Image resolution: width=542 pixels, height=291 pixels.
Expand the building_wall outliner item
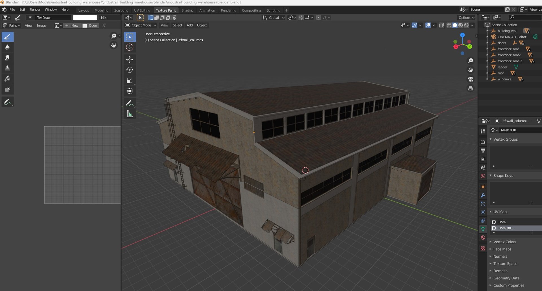[x=488, y=31]
